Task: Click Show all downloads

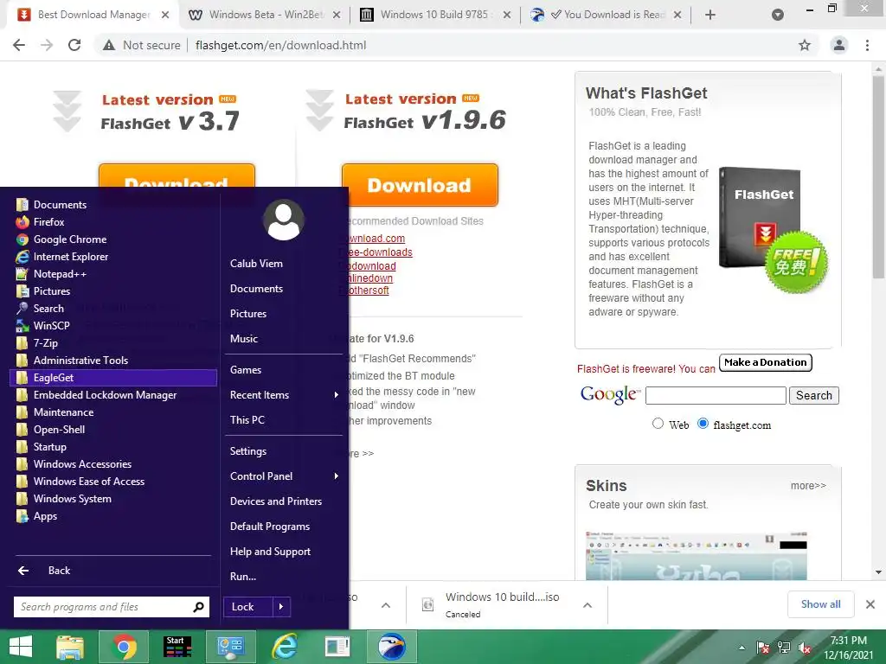Action: [820, 604]
